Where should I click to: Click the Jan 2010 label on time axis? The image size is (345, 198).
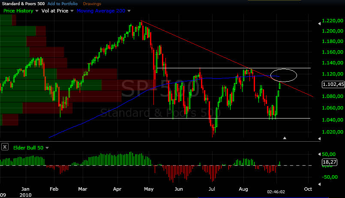pyautogui.click(x=25, y=192)
